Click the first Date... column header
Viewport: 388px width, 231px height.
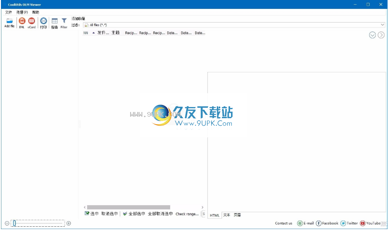[x=172, y=33]
